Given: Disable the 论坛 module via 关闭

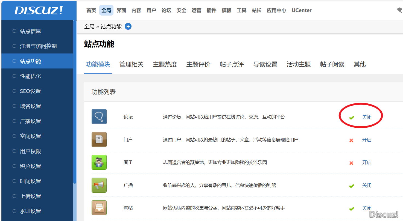Looking at the screenshot, I should (x=367, y=117).
